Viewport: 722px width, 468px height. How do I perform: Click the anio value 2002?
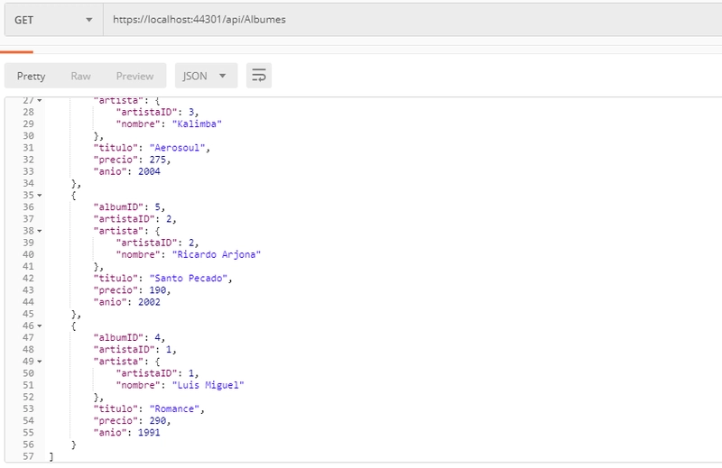[x=149, y=302]
